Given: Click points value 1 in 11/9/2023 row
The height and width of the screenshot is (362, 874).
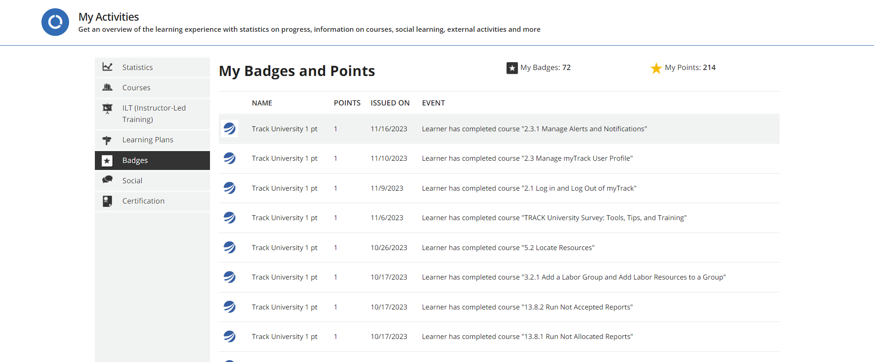Looking at the screenshot, I should 336,188.
